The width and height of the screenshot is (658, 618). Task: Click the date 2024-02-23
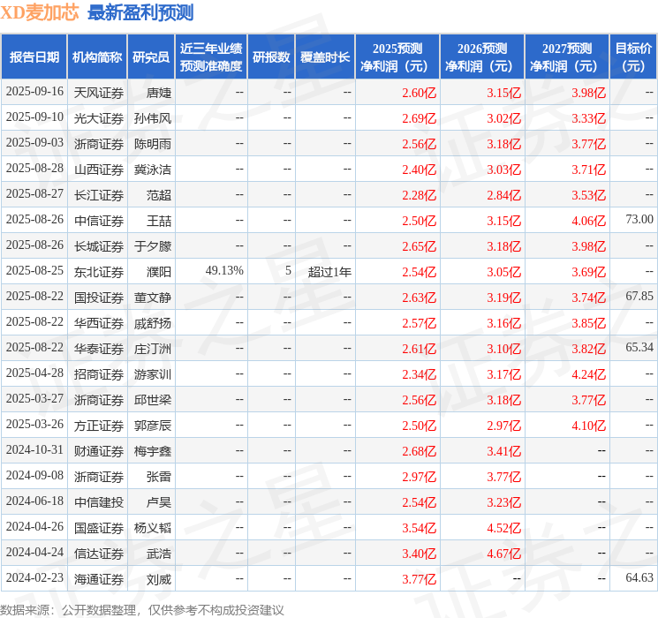click(x=34, y=577)
